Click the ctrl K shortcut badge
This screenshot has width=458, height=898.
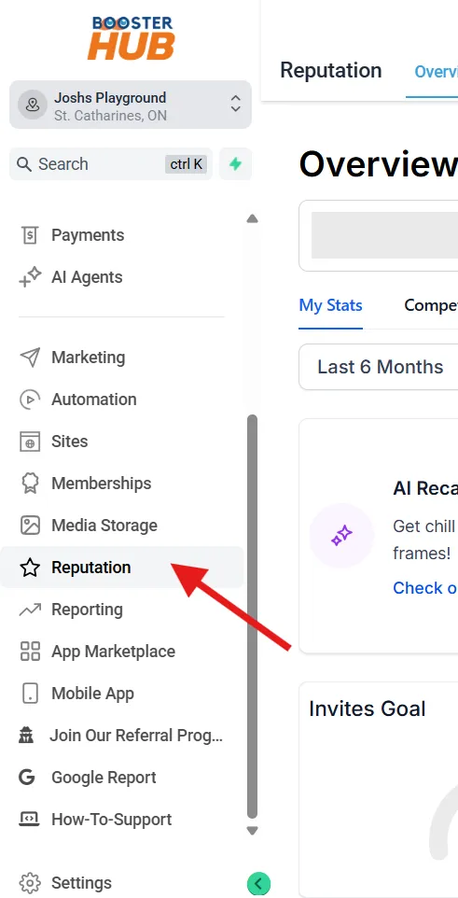pos(186,164)
